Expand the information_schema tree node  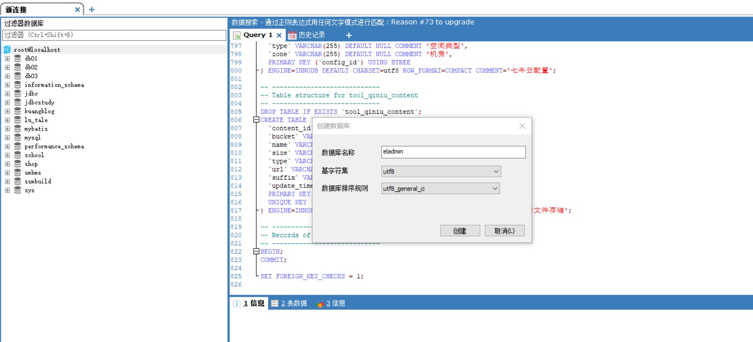(x=7, y=85)
